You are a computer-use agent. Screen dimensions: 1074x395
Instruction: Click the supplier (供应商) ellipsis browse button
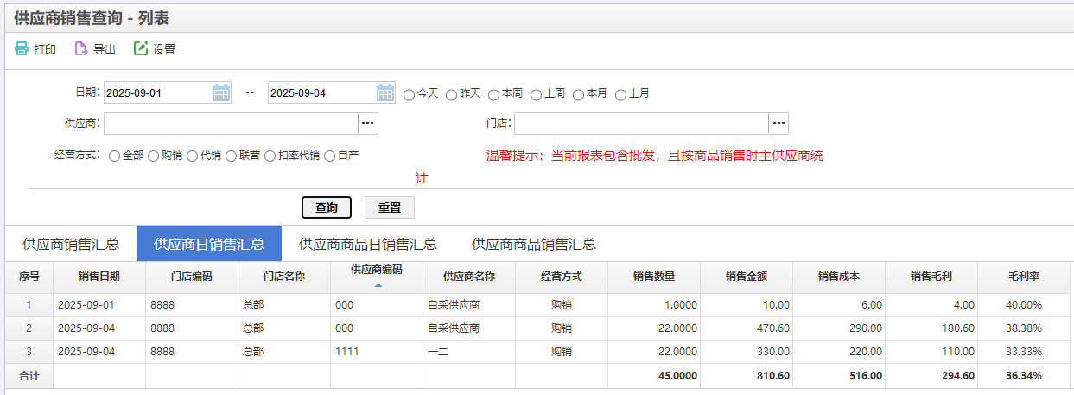click(x=368, y=124)
